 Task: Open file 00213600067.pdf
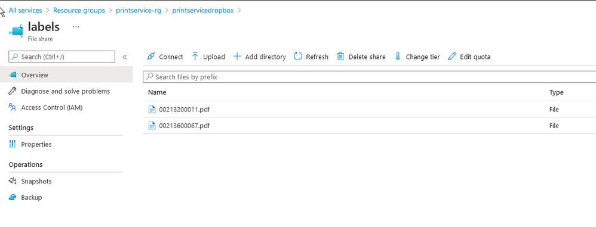pos(185,126)
